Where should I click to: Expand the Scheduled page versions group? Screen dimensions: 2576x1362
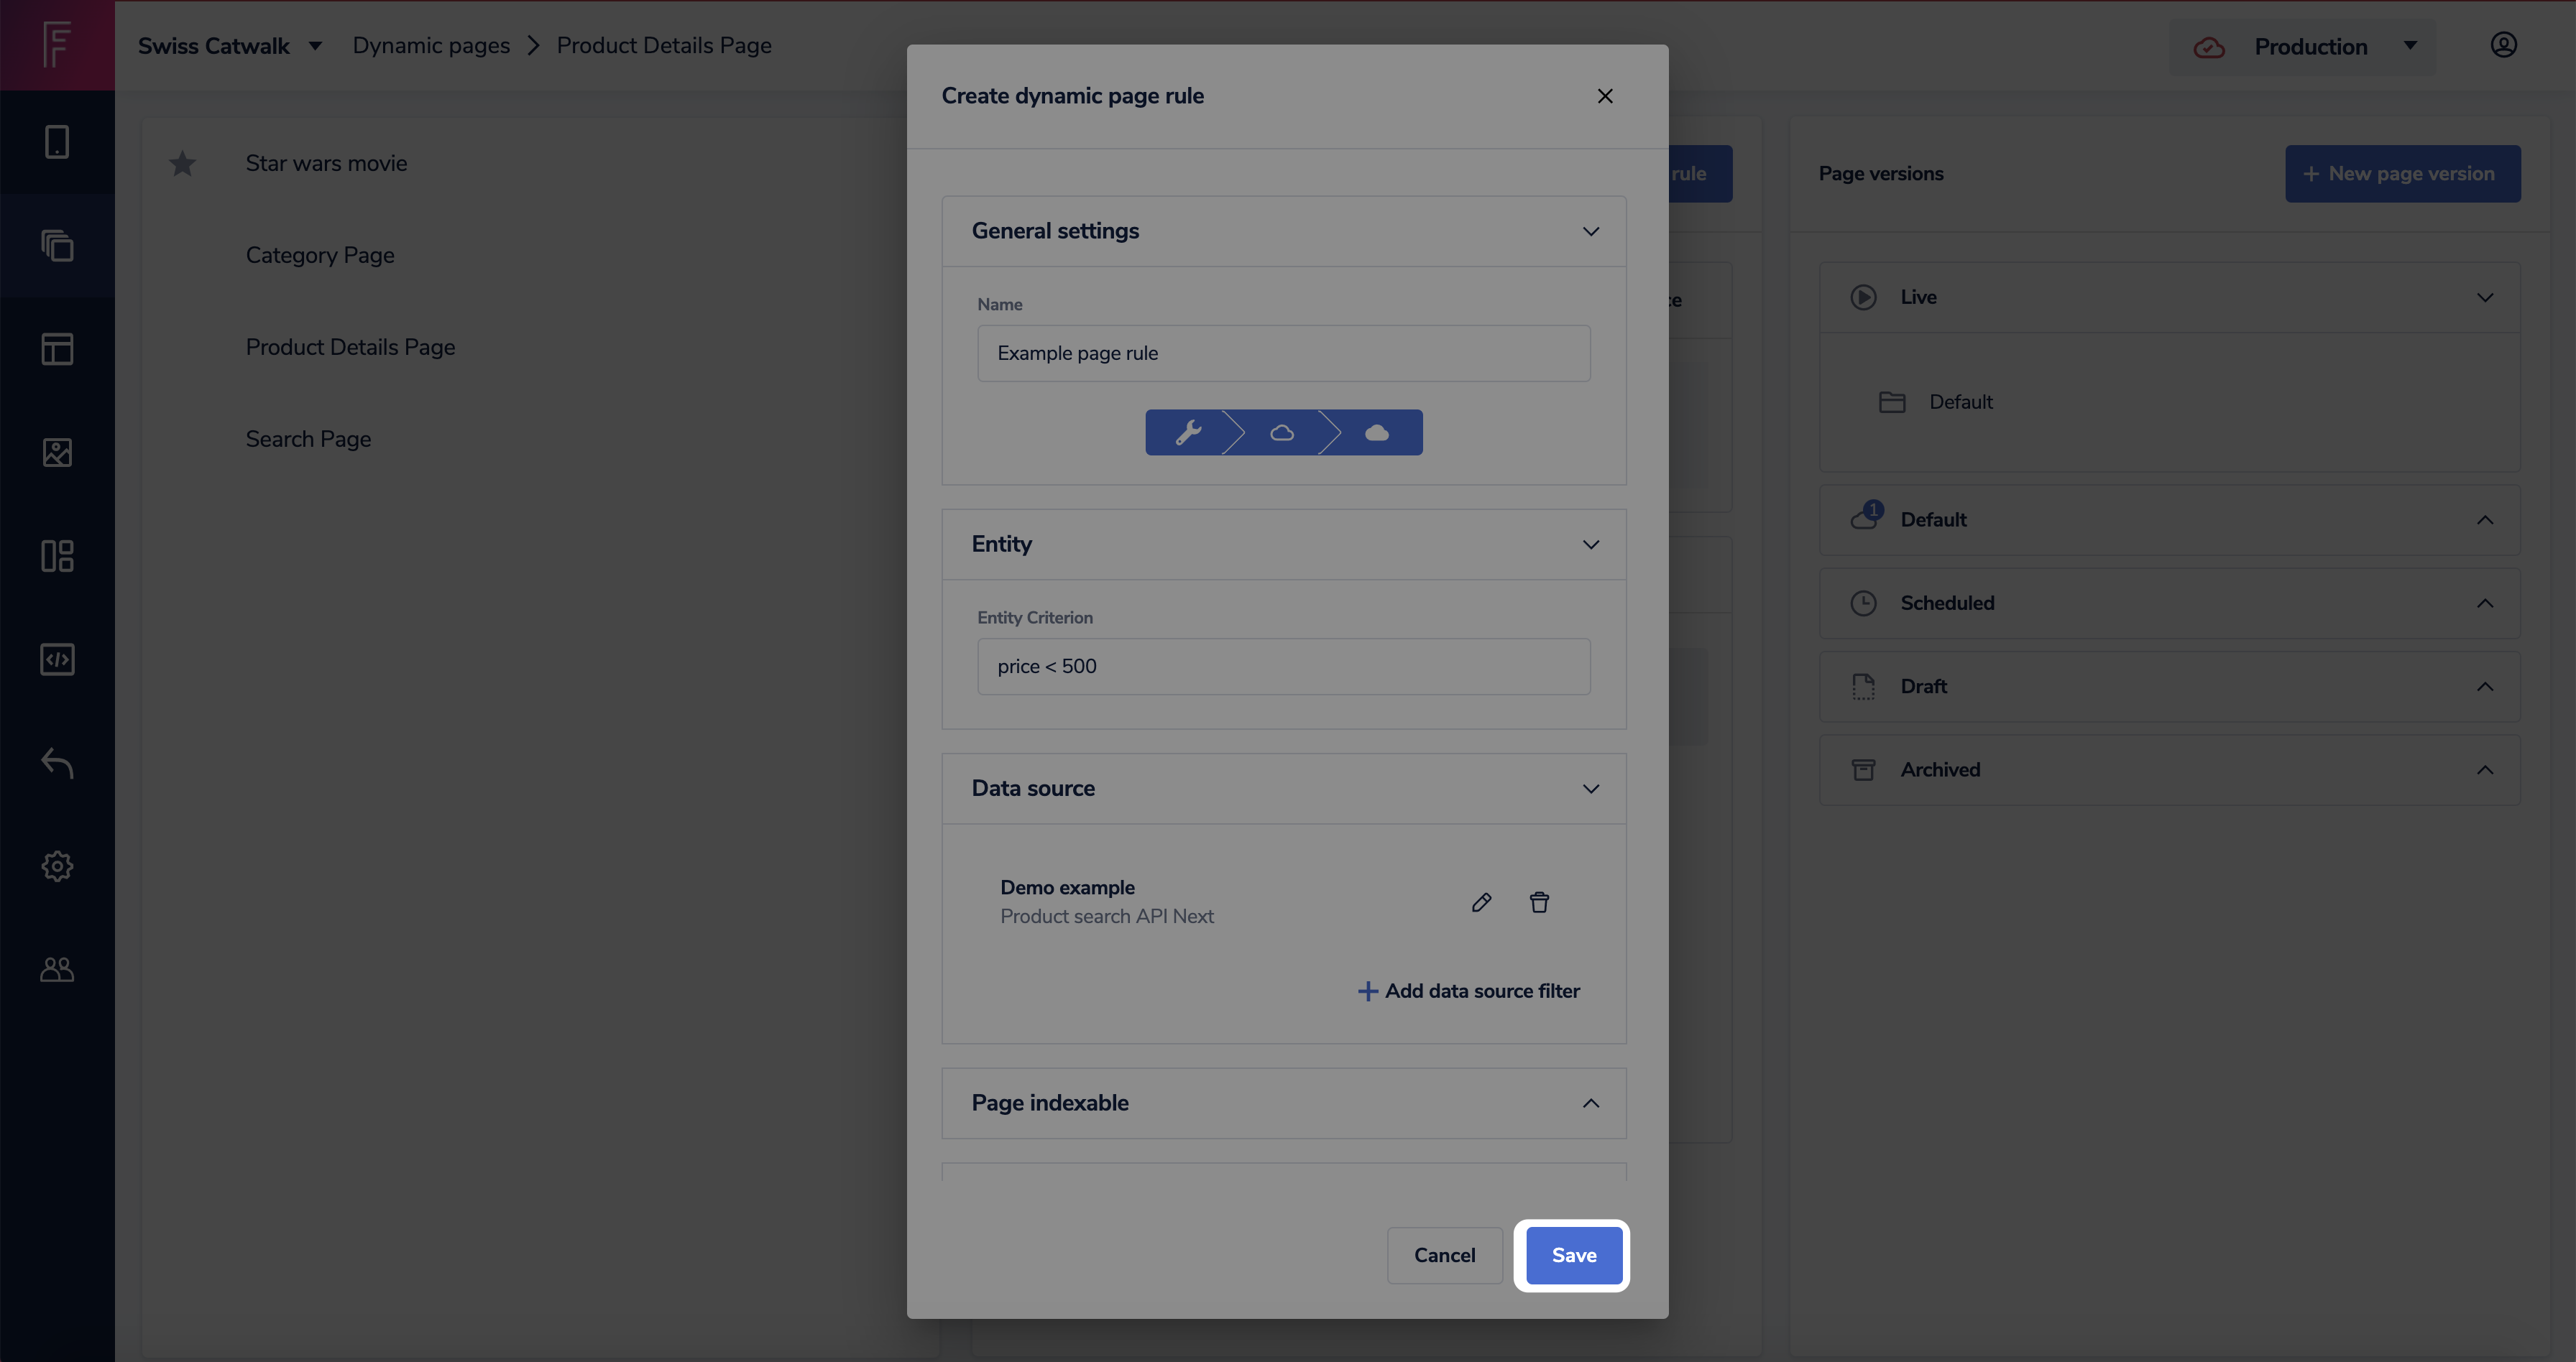tap(2484, 603)
